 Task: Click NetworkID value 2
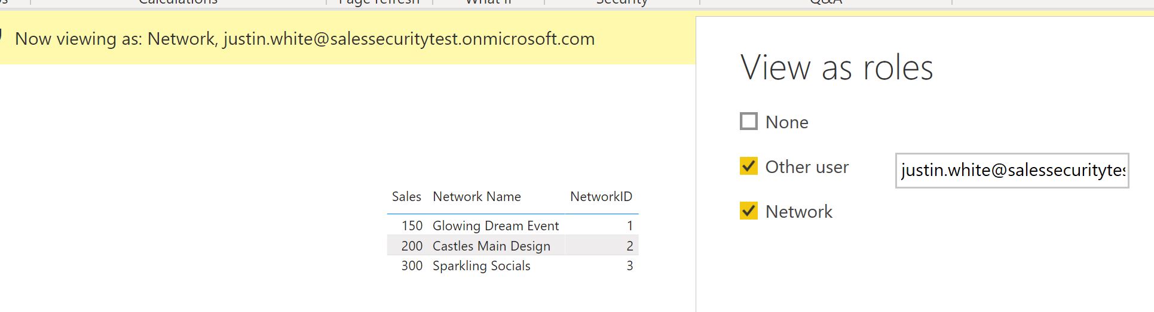coord(630,246)
